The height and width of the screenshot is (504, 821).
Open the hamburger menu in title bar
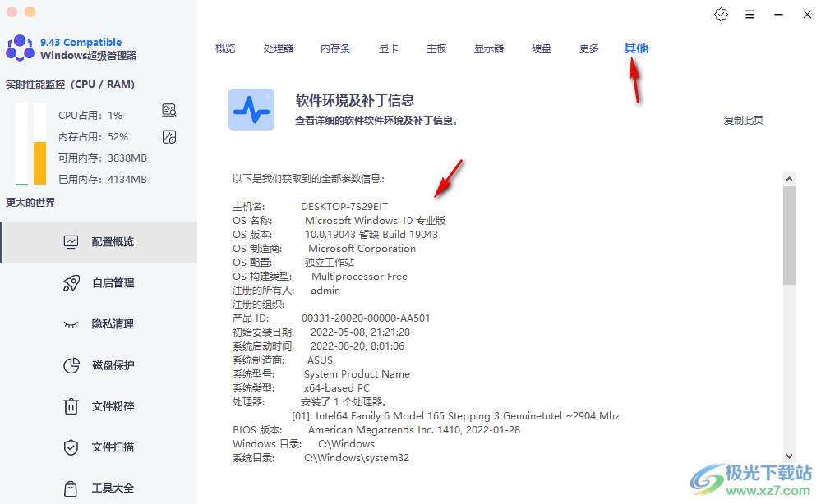point(750,15)
